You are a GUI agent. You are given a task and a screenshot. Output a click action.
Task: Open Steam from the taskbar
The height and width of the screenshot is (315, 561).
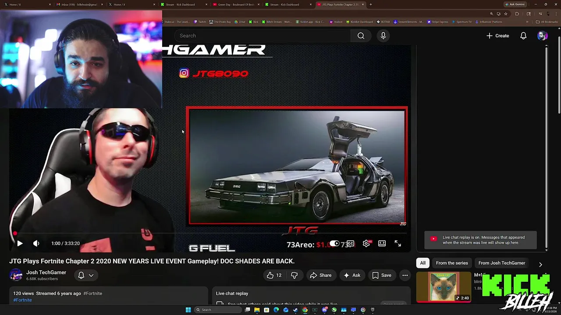pyautogui.click(x=295, y=310)
